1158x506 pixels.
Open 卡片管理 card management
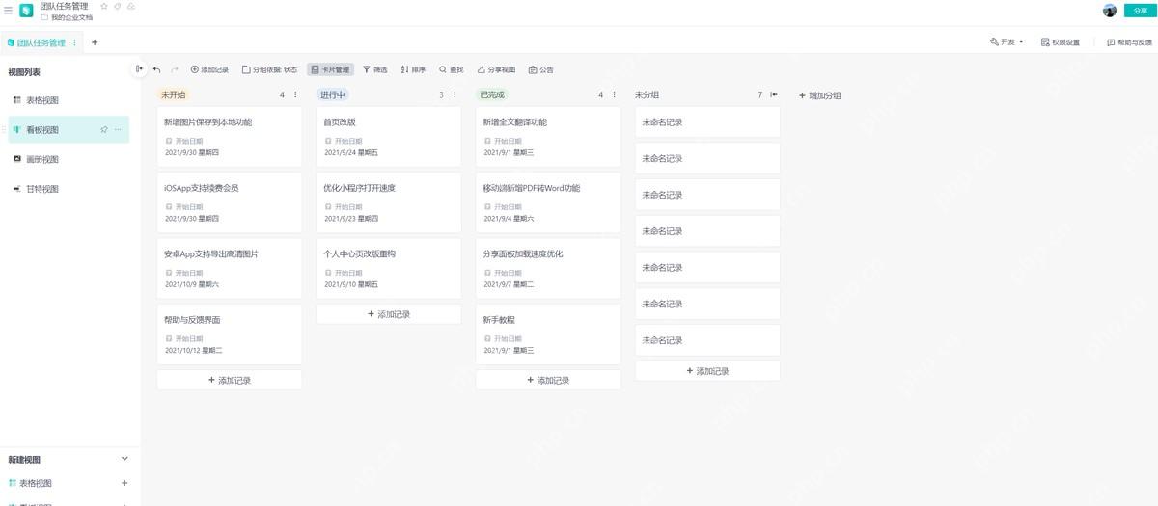(x=330, y=69)
